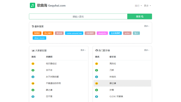Select the antler search tag
The width and height of the screenshot is (181, 102).
tap(127, 33)
